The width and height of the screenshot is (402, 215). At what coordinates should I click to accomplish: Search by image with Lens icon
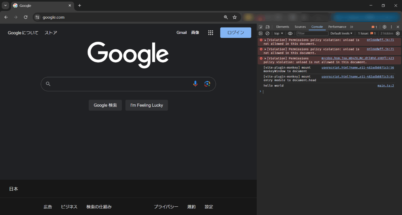click(x=207, y=84)
